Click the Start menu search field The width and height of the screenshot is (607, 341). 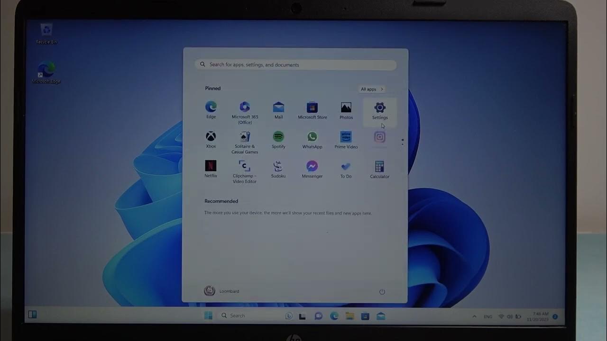click(x=296, y=65)
